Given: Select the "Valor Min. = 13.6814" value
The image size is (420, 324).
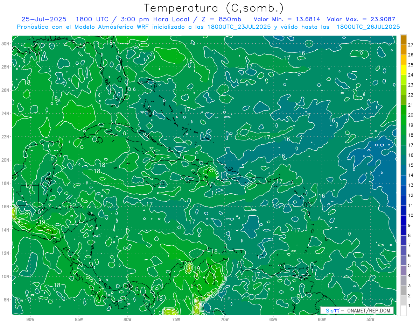Looking at the screenshot, I should click(287, 19).
